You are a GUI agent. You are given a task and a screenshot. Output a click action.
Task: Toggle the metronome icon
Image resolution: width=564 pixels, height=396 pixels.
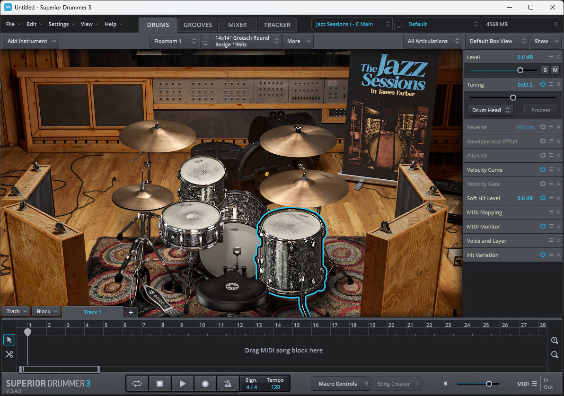pos(228,384)
